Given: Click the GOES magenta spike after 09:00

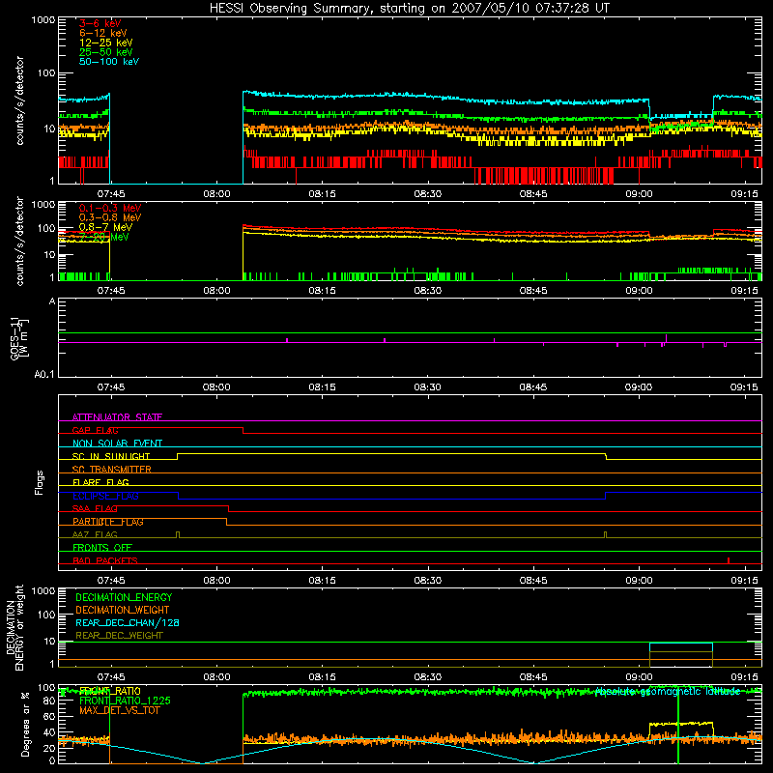Looking at the screenshot, I should 666,339.
